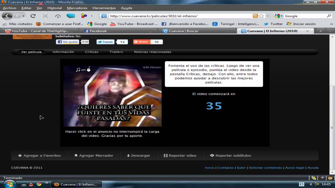Viewport: 335px width, 188px height.
Task: Open the Ayuda menu
Action: pos(127,8)
